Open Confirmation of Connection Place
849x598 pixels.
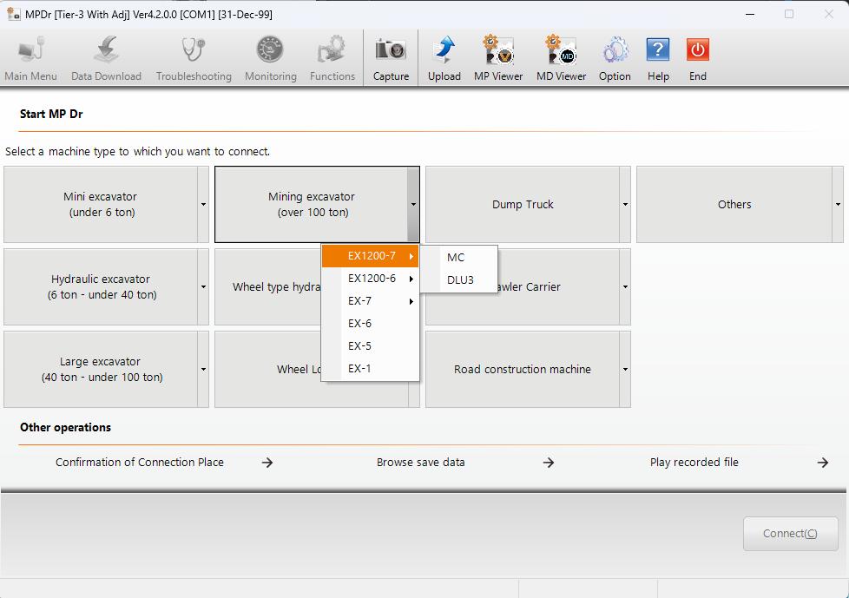pos(140,463)
